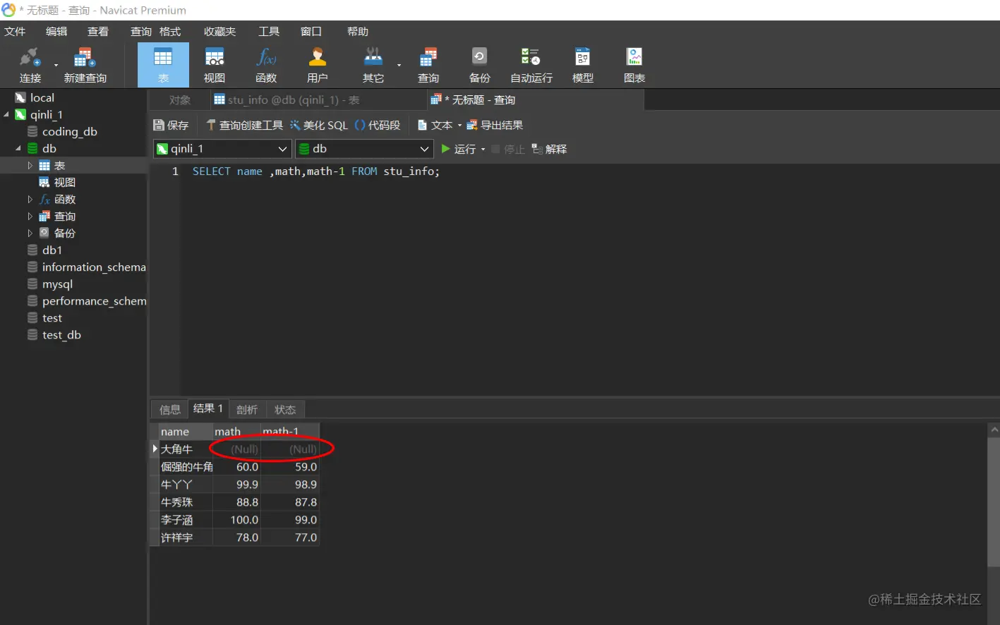
Task: Switch to the untitled query (无标题 - 查询) tab
Action: coord(536,100)
